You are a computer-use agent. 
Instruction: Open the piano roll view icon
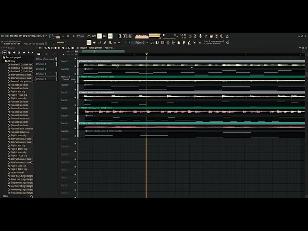(x=157, y=42)
